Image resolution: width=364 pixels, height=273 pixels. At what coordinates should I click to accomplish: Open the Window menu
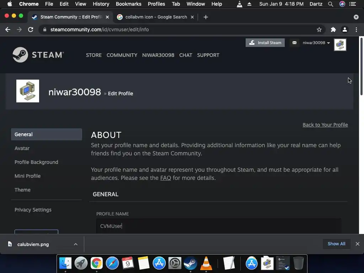point(196,4)
